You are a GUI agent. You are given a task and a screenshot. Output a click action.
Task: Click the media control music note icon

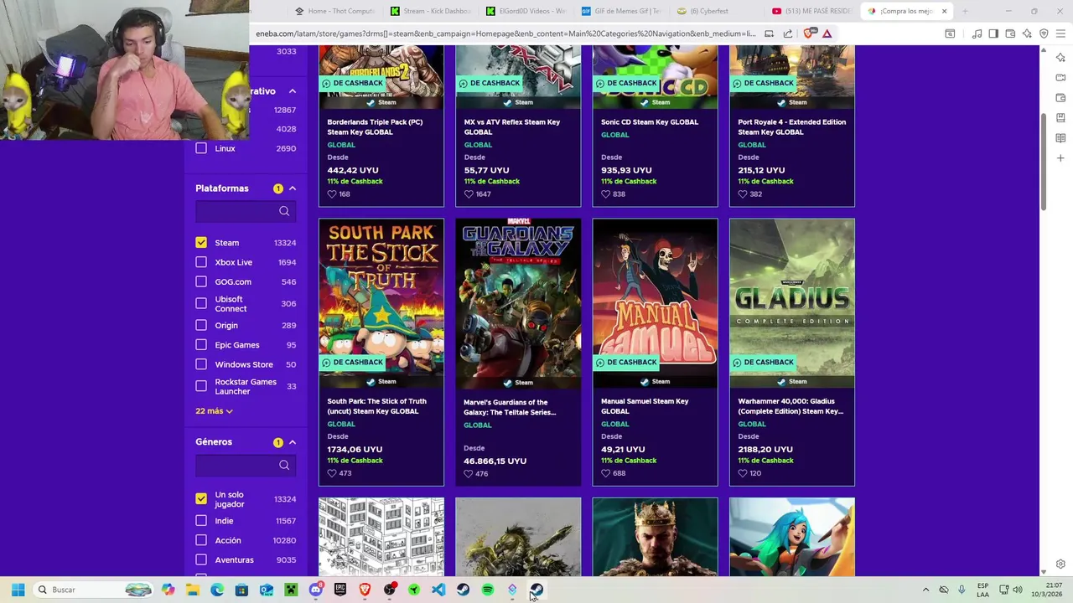click(x=977, y=33)
